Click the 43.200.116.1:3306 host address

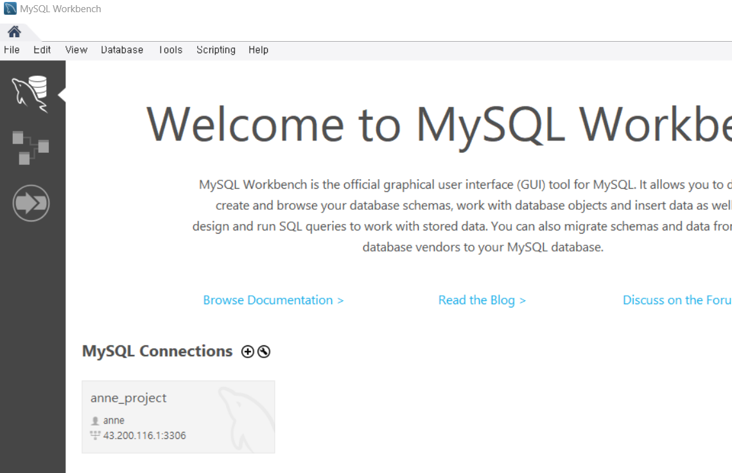[144, 436]
